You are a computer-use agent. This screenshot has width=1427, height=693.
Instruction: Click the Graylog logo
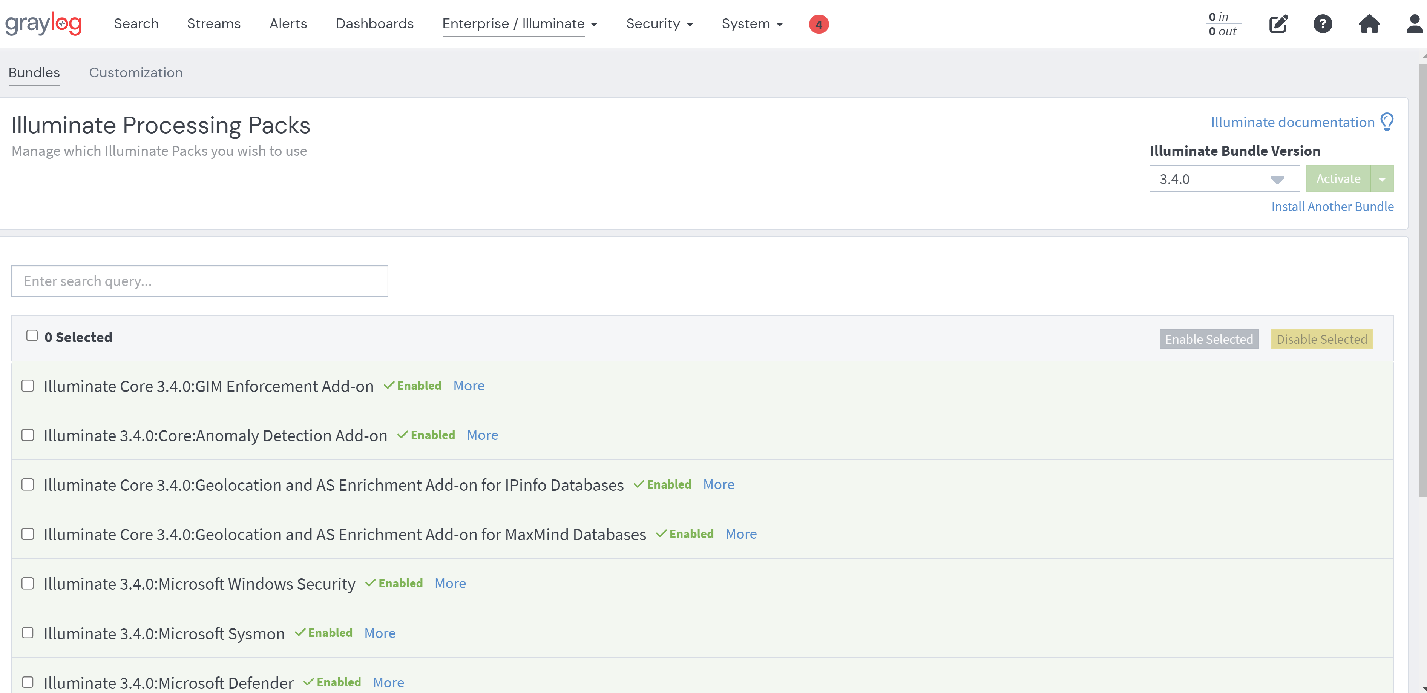[43, 23]
